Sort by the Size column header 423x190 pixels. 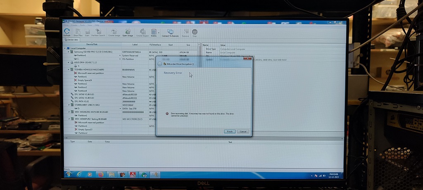pyautogui.click(x=188, y=45)
